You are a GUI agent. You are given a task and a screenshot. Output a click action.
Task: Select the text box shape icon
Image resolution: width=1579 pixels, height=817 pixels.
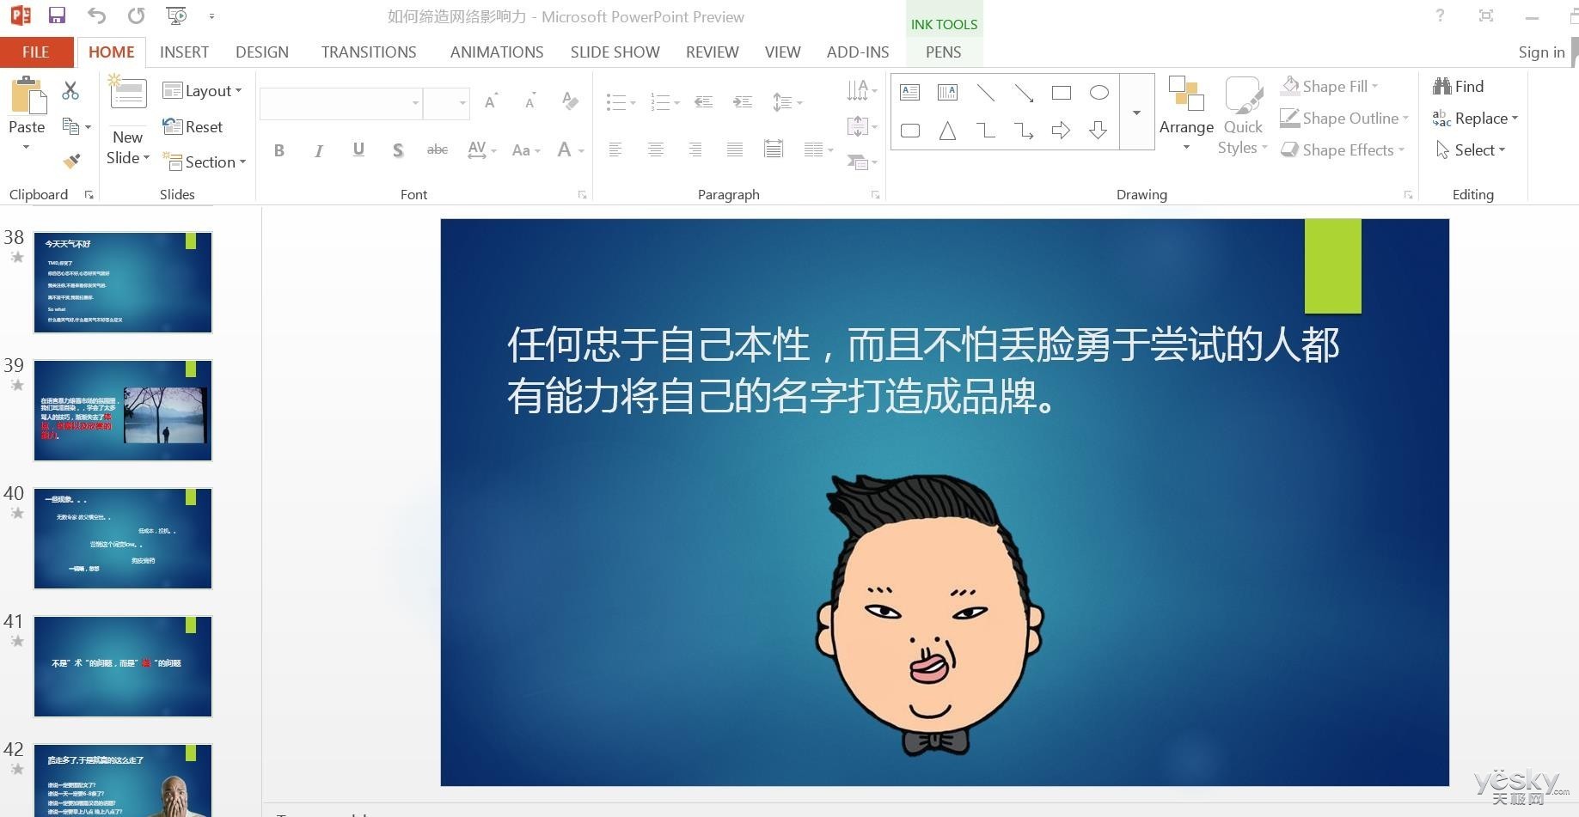[910, 92]
